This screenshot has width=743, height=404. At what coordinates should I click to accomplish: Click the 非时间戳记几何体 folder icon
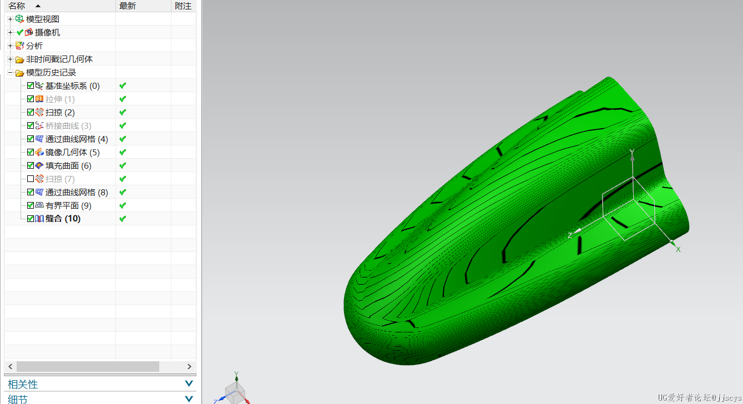click(20, 59)
